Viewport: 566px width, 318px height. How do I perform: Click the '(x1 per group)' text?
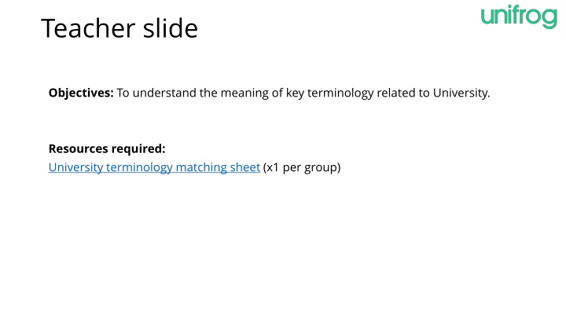click(302, 167)
